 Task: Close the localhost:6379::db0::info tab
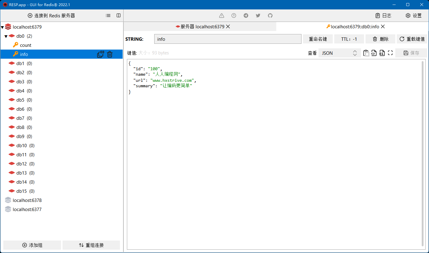click(383, 26)
